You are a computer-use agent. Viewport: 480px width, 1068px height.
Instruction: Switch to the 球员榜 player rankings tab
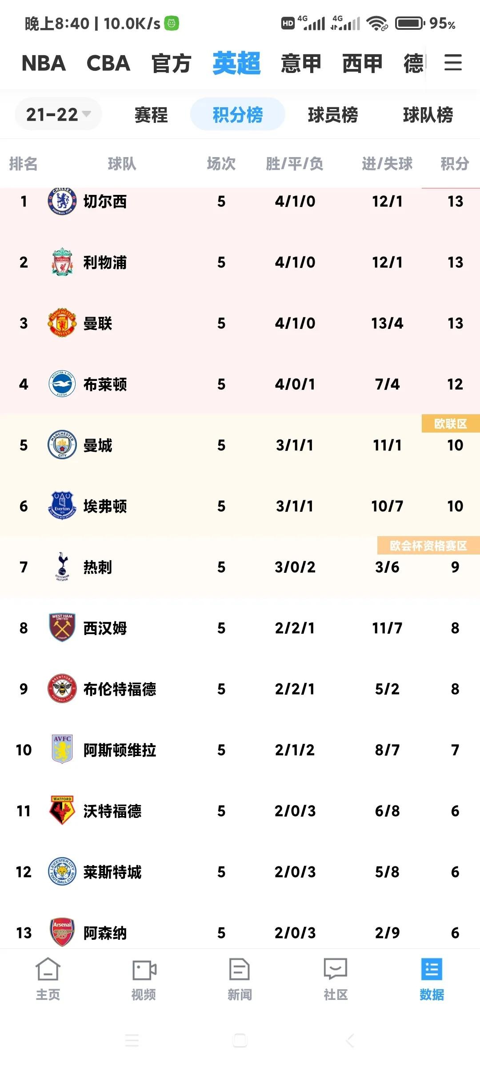coord(333,115)
